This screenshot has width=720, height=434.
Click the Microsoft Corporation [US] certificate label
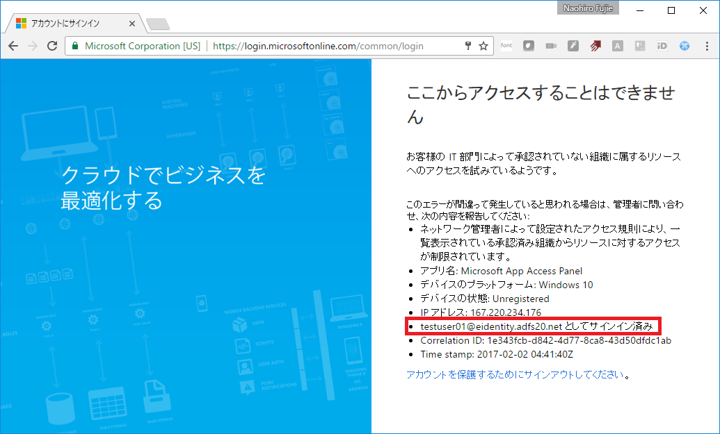click(143, 46)
